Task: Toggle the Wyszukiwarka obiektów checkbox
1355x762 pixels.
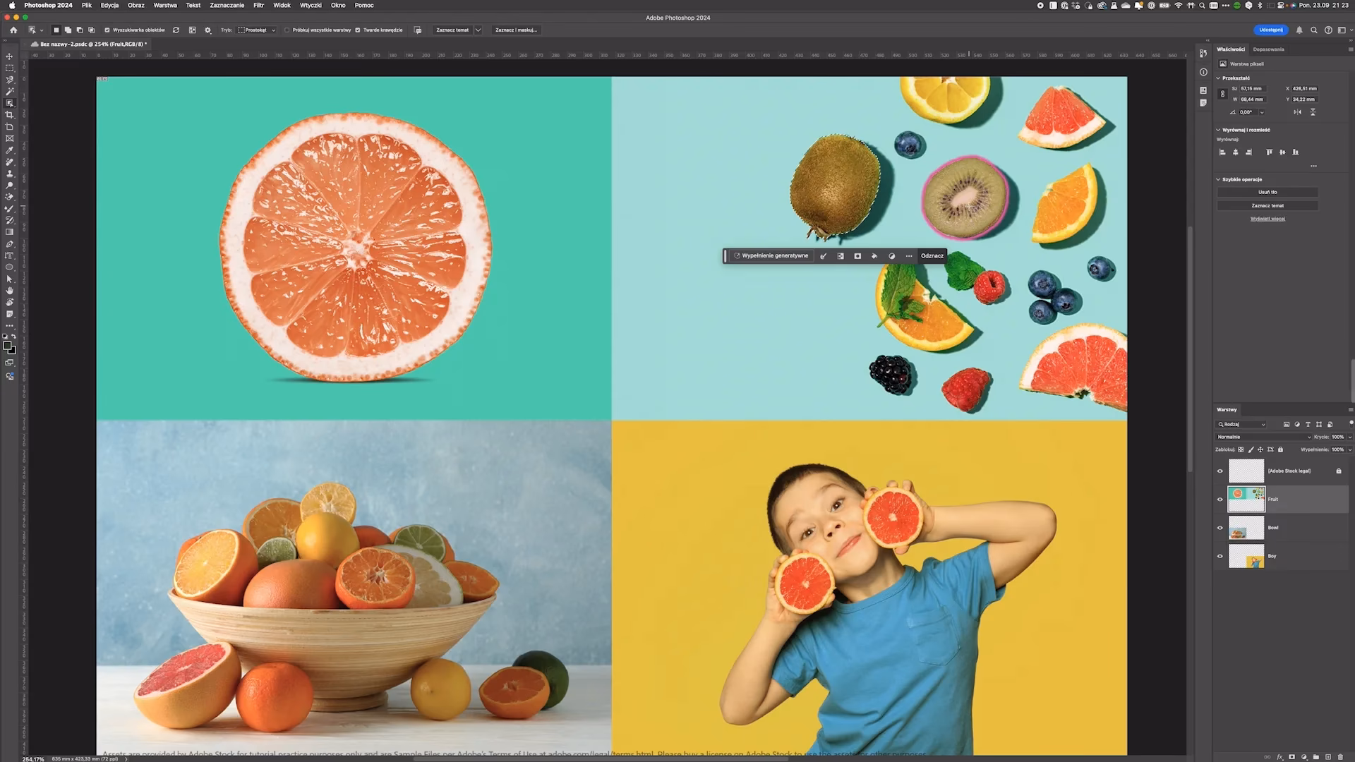Action: (107, 30)
